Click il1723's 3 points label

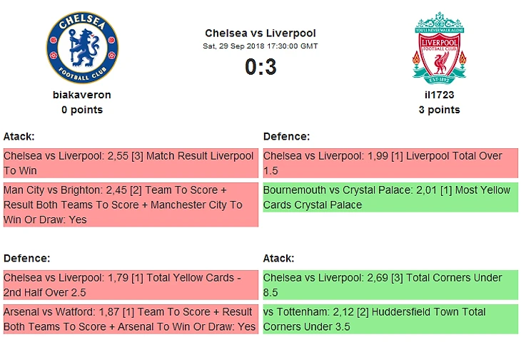click(x=439, y=110)
